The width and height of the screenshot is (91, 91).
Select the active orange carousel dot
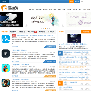click(x=45, y=29)
